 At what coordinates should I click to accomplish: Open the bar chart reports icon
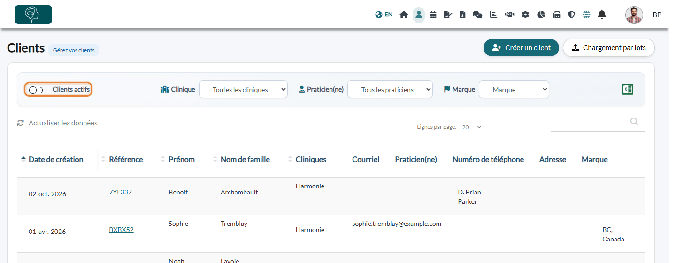493,15
